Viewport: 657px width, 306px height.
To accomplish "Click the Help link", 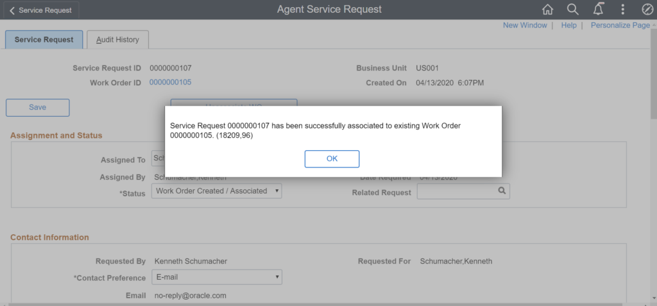I will pyautogui.click(x=568, y=25).
